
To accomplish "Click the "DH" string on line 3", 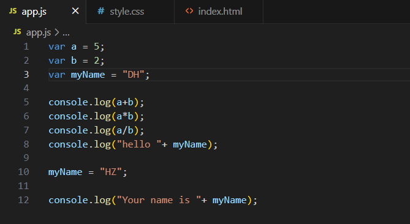I will [x=134, y=75].
